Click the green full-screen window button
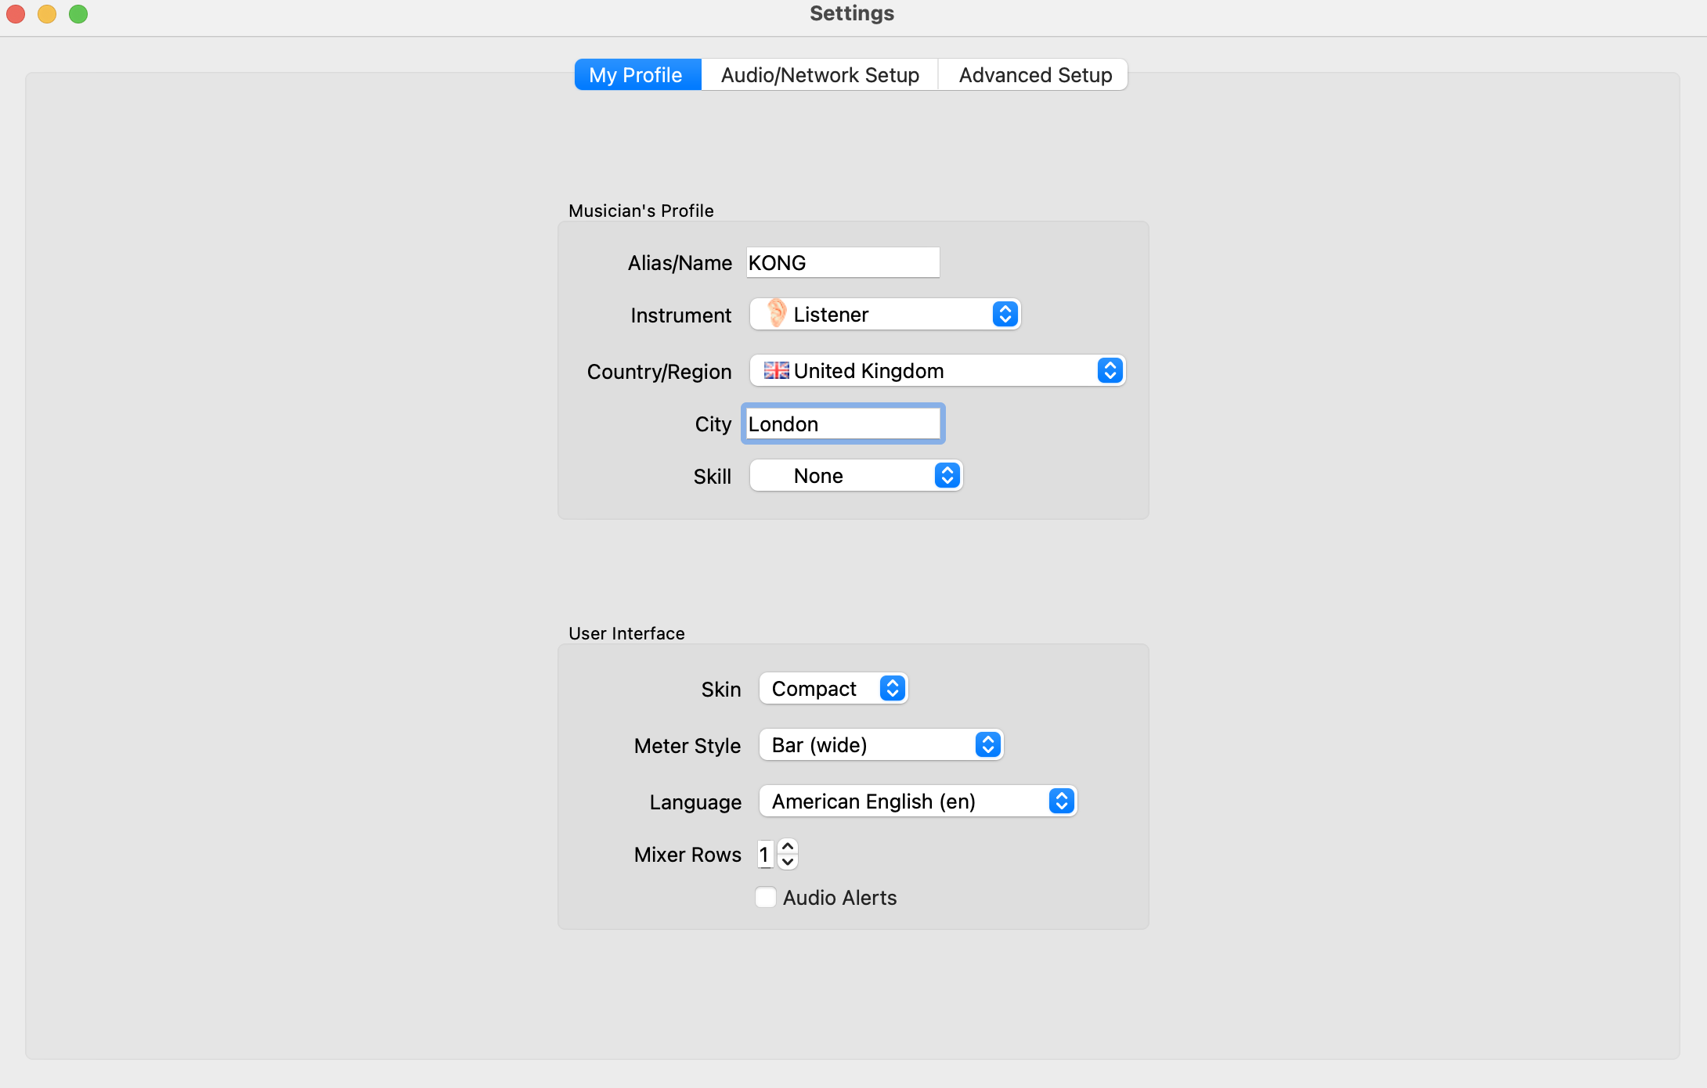The width and height of the screenshot is (1707, 1088). click(78, 14)
